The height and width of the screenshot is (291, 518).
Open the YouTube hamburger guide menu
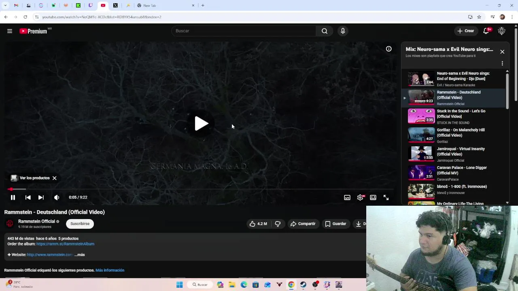point(10,31)
